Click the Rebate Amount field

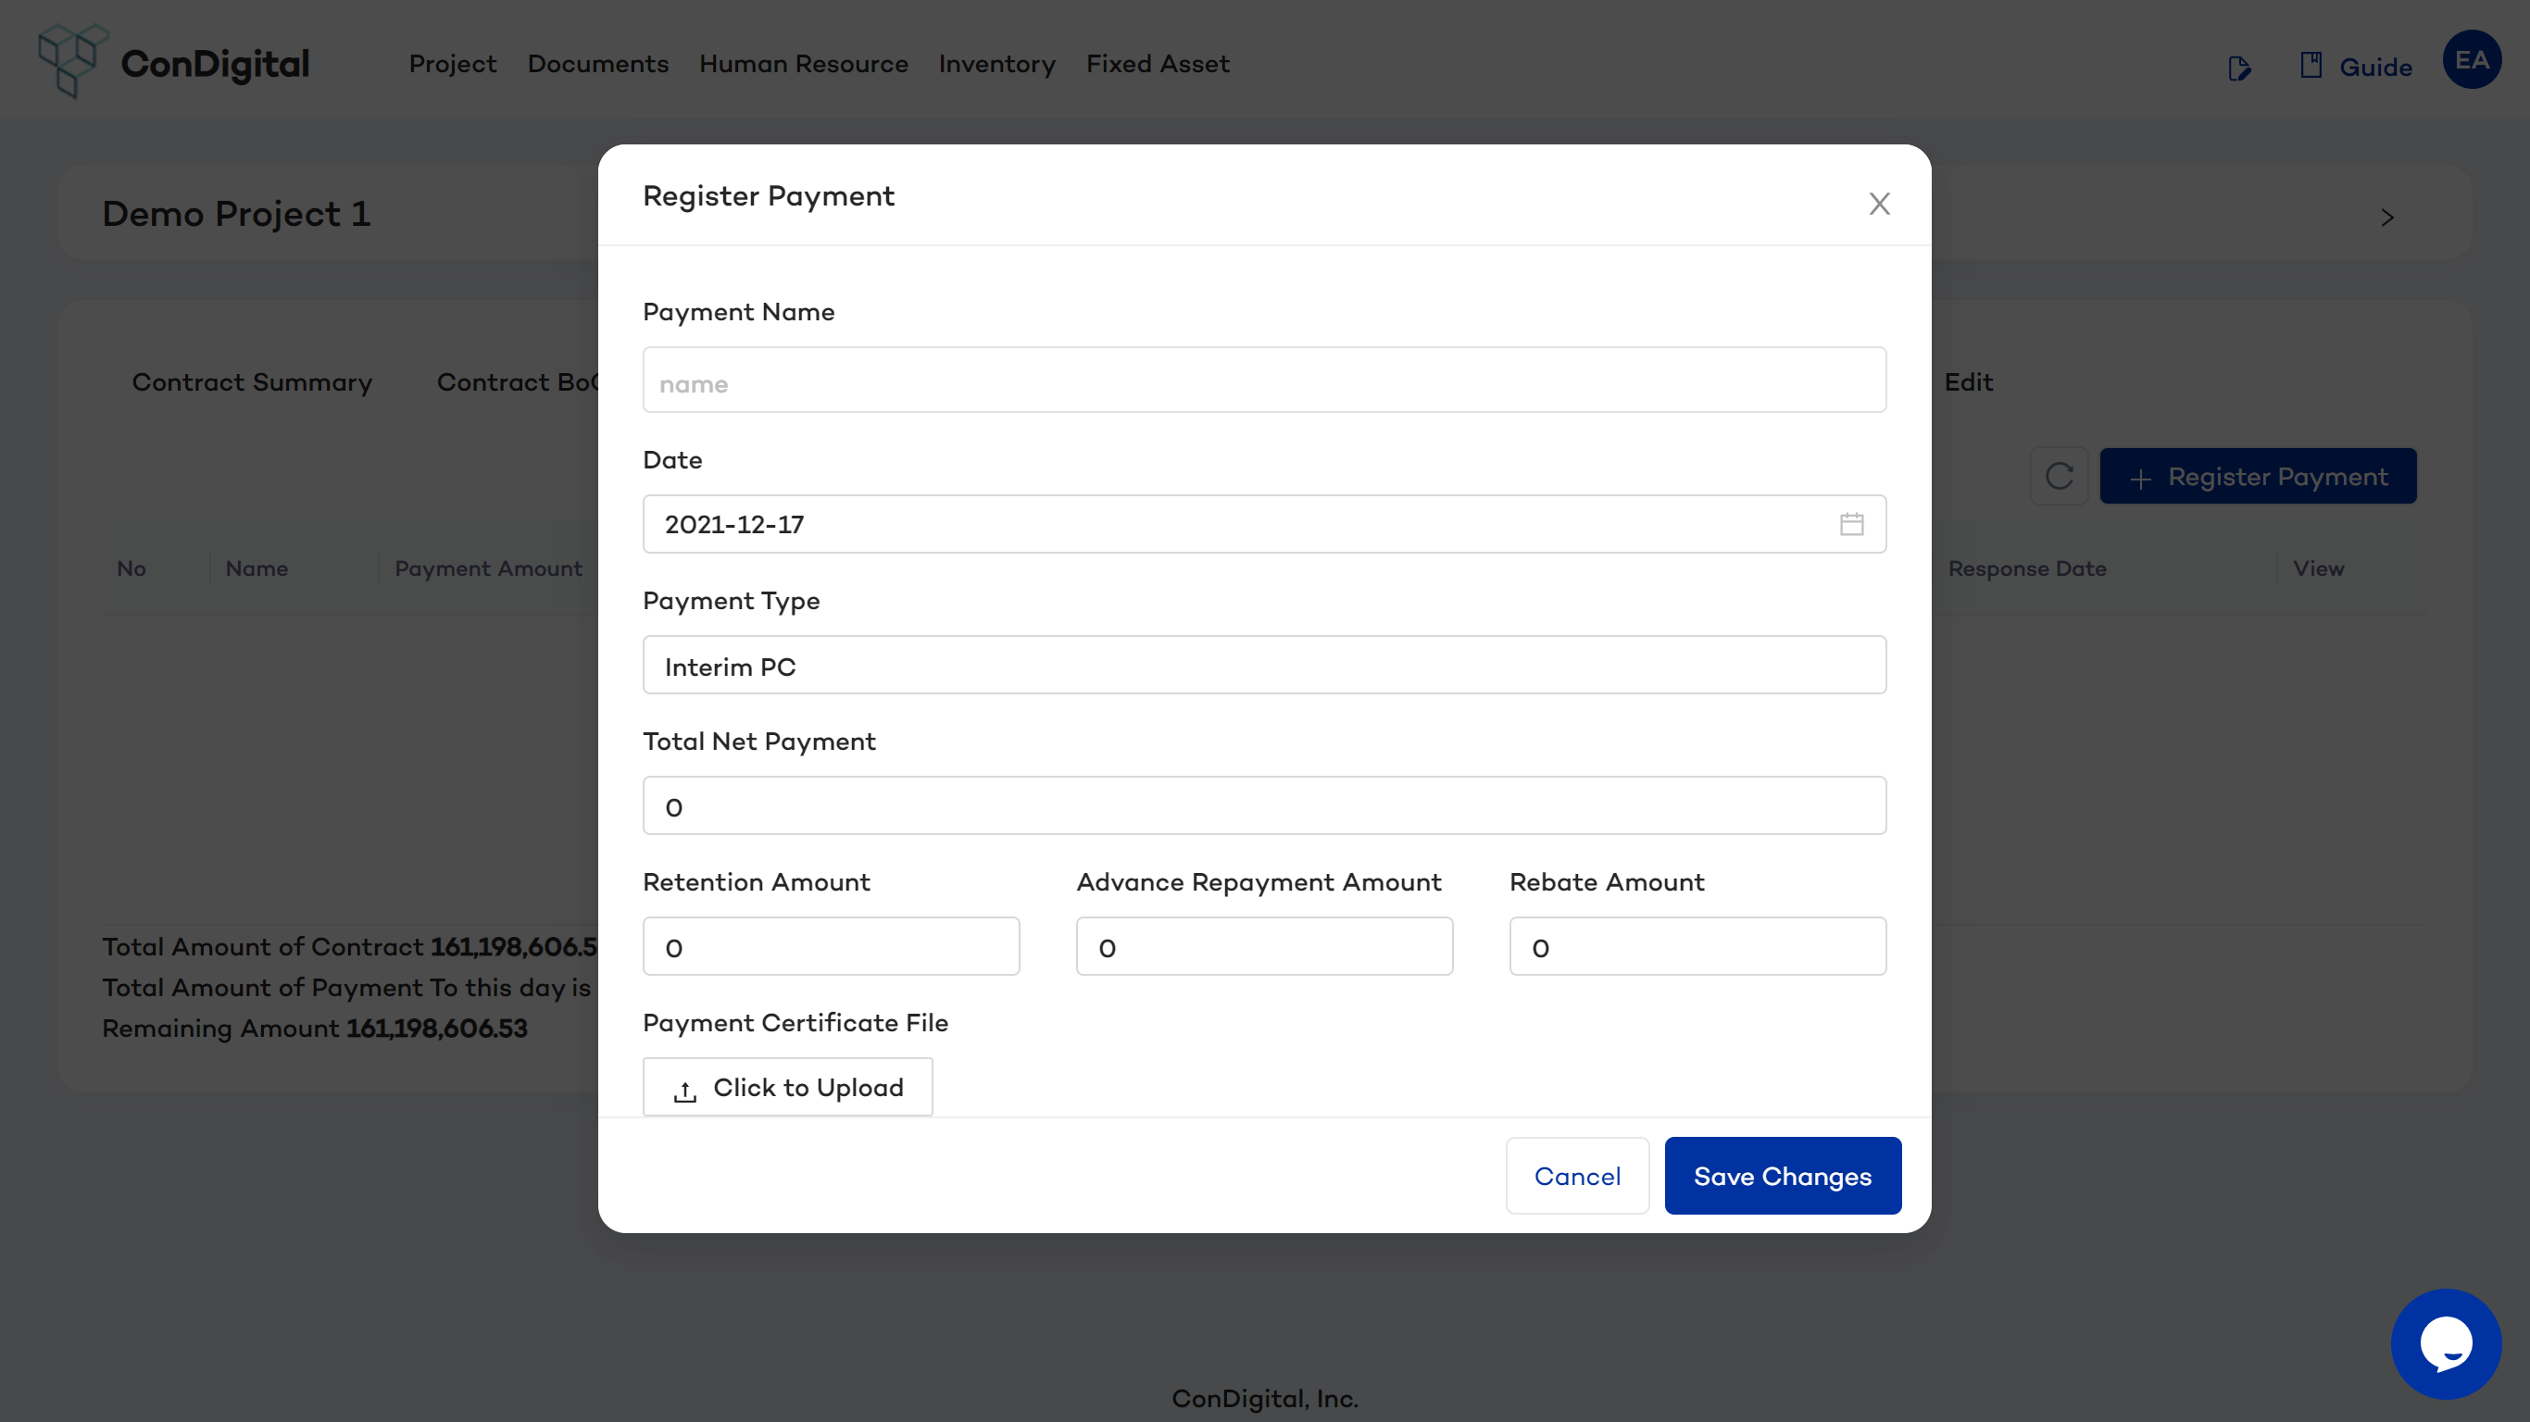point(1697,947)
